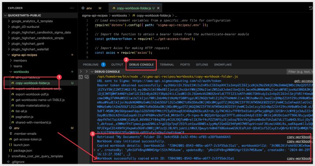The height and width of the screenshot is (166, 315).
Task: Click the chat bubbles icon beside debug console
Action: [87, 77]
